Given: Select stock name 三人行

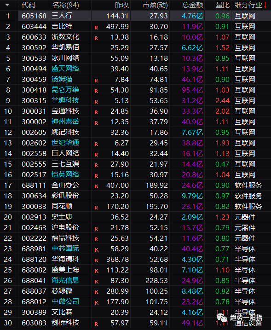Looking at the screenshot, I should point(62,16).
